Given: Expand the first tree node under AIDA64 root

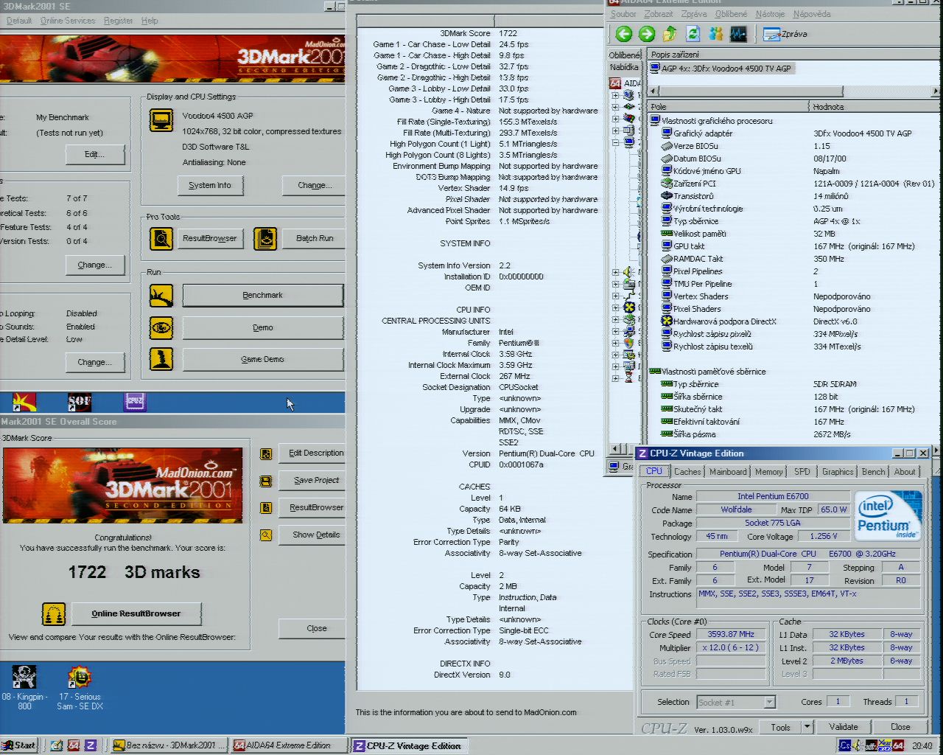Looking at the screenshot, I should [x=615, y=95].
